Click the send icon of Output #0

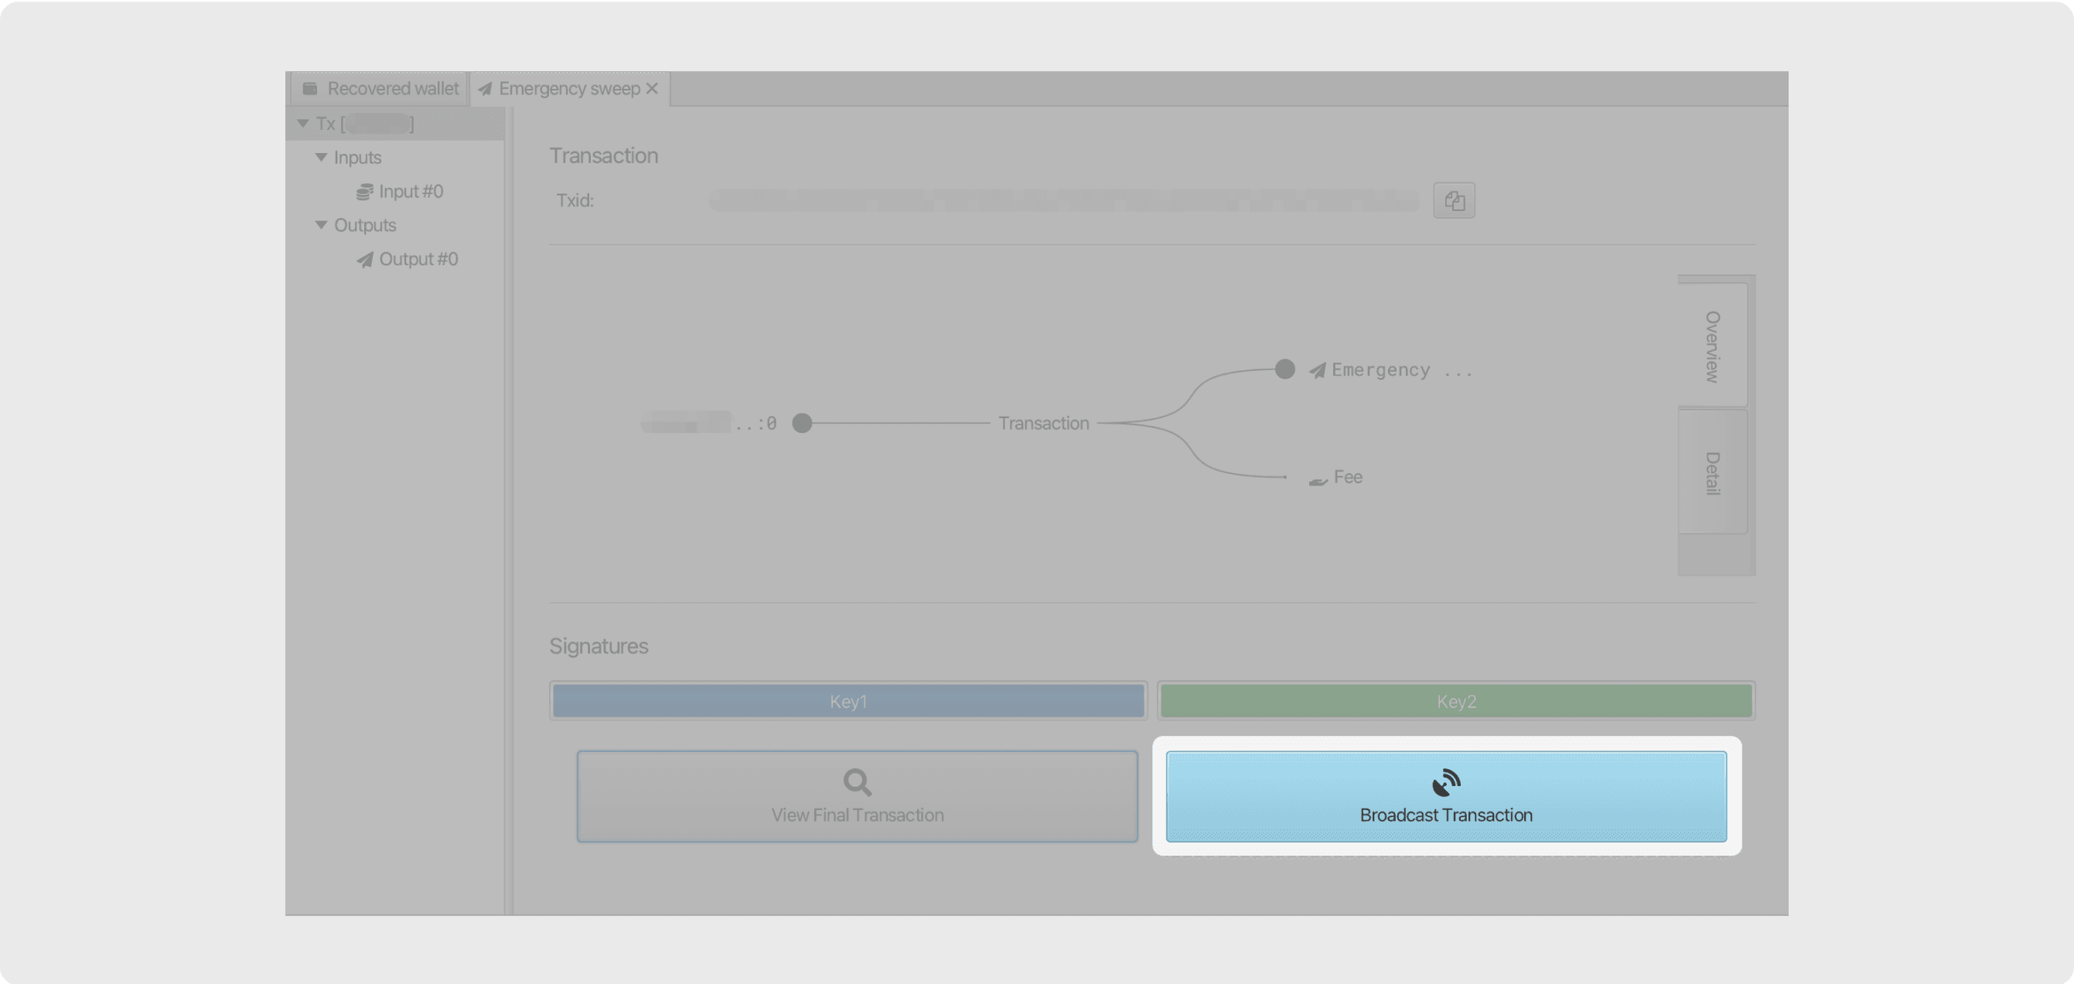point(365,259)
